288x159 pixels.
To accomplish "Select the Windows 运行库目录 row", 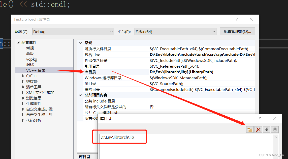I will [169, 78].
